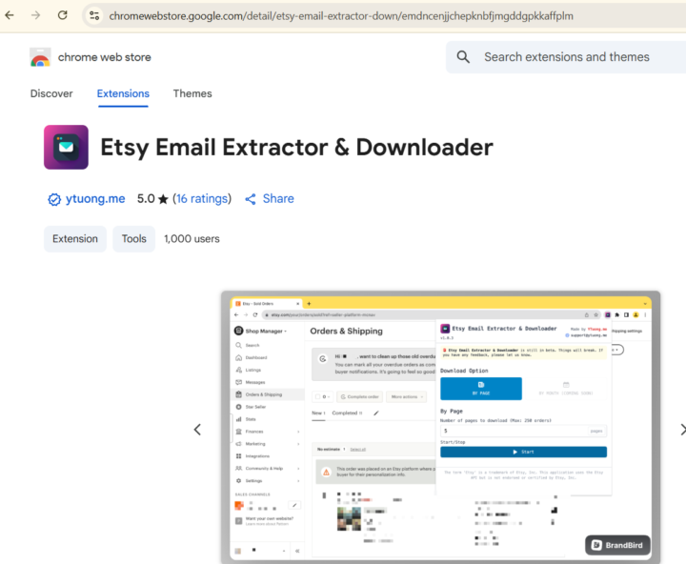Open the extension preview screenshot
This screenshot has height=564, width=686.
pos(440,427)
